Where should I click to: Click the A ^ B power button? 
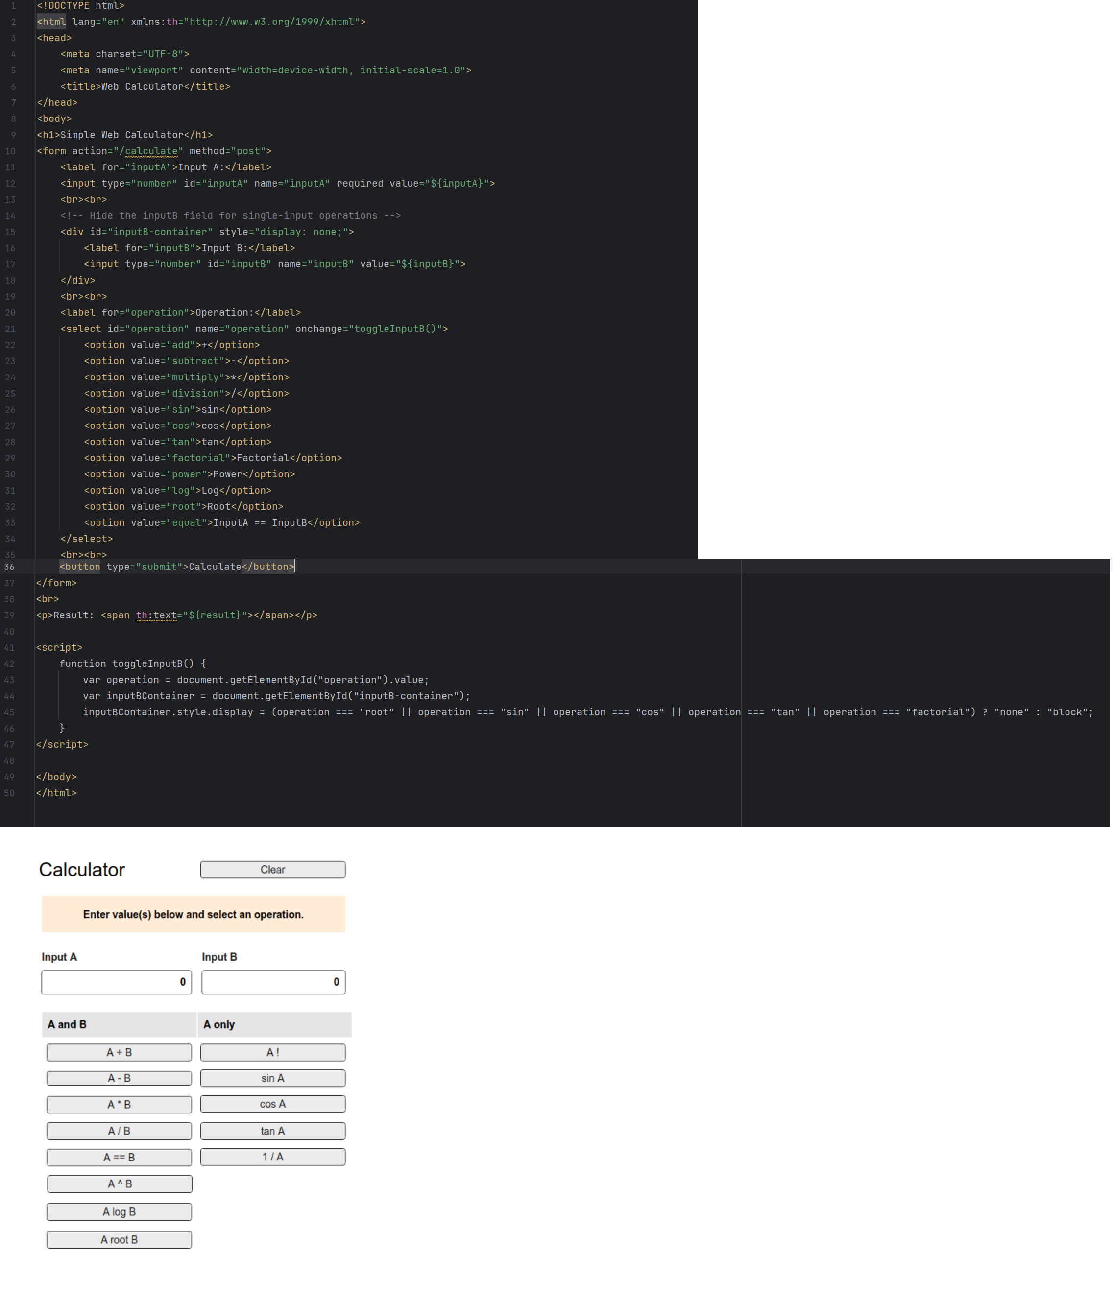120,1183
